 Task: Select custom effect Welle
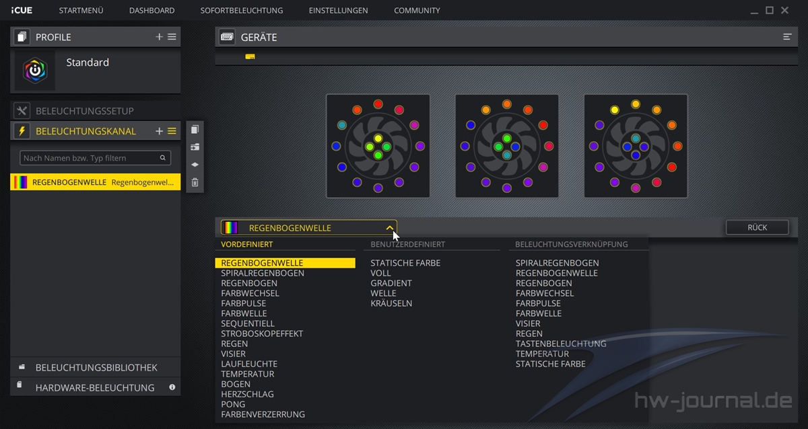click(383, 293)
